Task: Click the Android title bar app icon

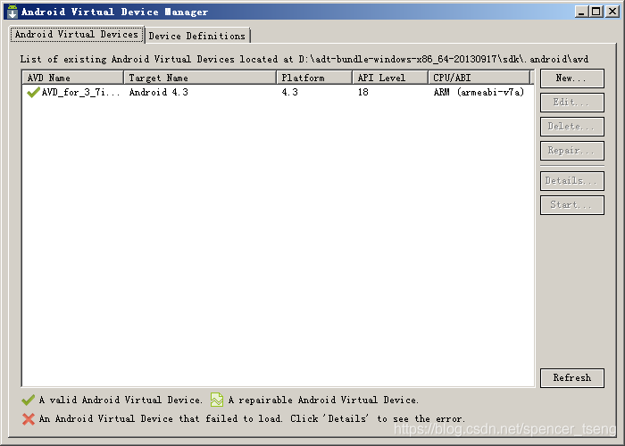Action: click(12, 12)
